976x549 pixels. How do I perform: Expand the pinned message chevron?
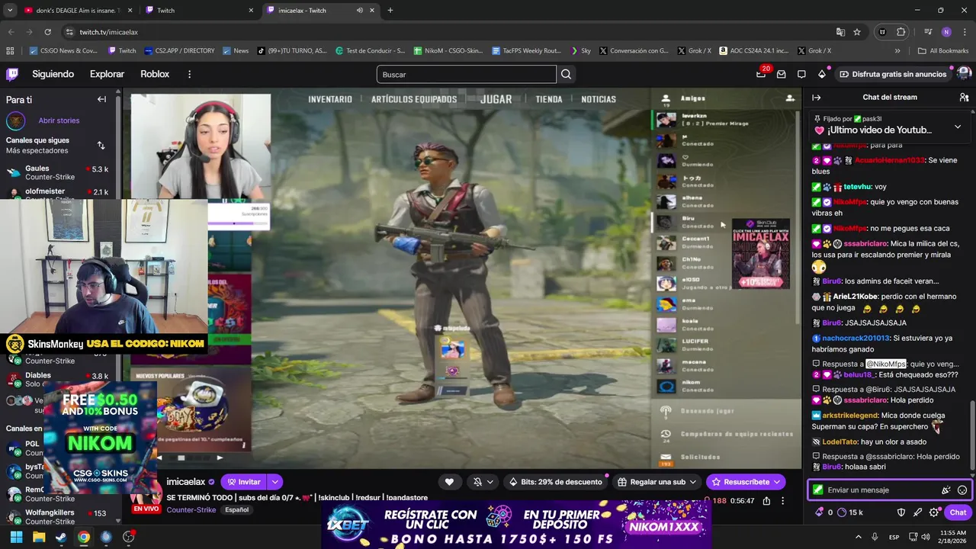tap(958, 127)
